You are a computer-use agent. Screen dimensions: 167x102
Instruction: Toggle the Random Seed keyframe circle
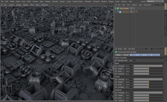point(116,61)
